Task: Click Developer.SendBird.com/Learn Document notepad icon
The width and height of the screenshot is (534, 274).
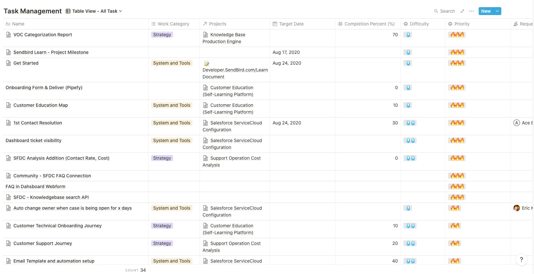Action: 206,64
